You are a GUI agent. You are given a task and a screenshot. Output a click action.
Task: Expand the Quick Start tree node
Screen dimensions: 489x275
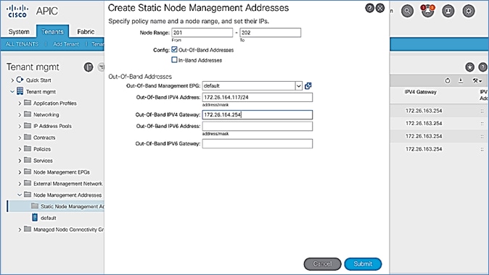[x=12, y=80]
